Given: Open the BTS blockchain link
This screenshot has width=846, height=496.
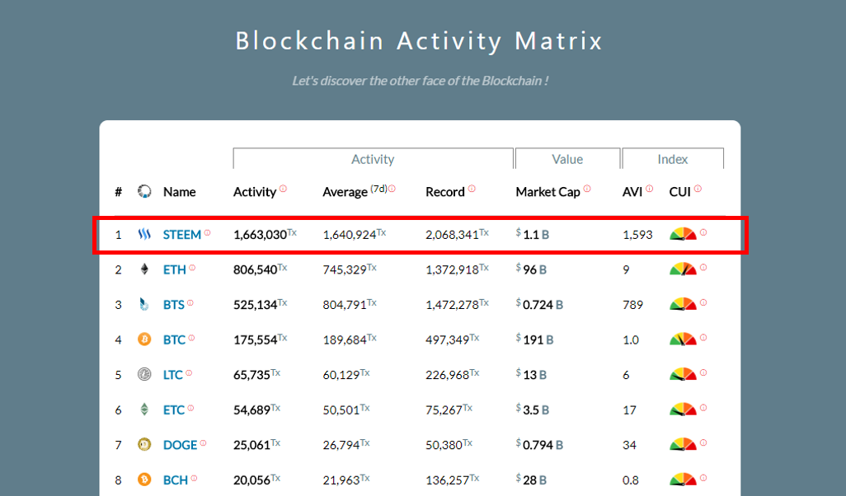Looking at the screenshot, I should [x=174, y=305].
